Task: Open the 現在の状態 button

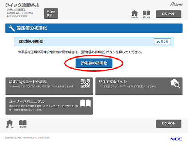Action: click(51, 14)
